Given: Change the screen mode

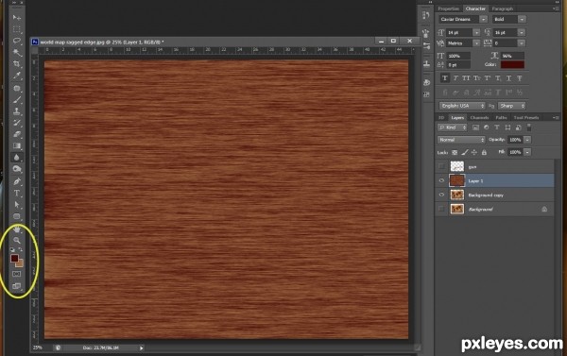Looking at the screenshot, I should (x=17, y=286).
